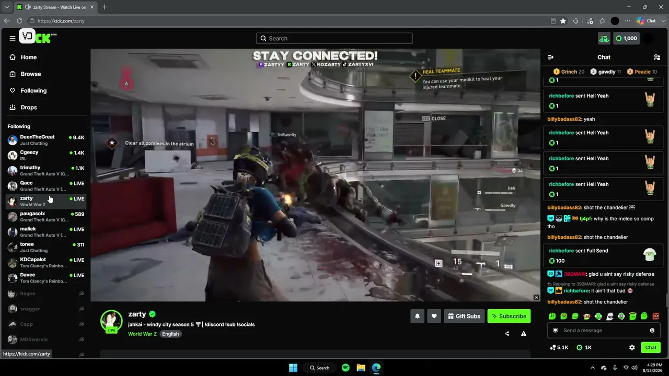
Task: Open the user profile avatar menu
Action: (648, 38)
